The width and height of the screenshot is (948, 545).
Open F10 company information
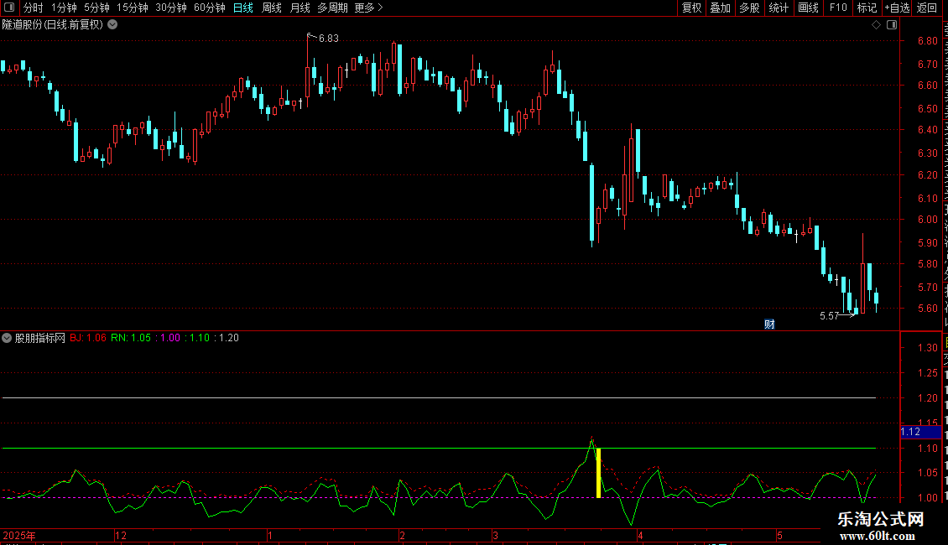tap(838, 8)
